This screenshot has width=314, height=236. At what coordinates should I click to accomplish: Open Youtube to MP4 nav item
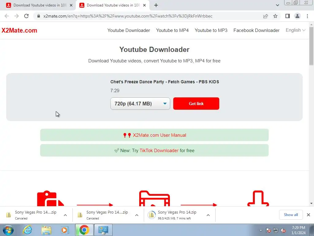172,30
